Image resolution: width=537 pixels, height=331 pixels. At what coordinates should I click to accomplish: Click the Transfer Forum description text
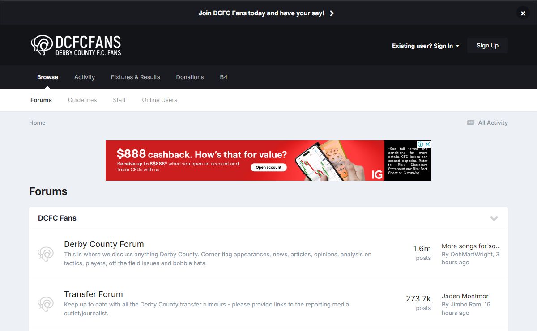pos(207,309)
